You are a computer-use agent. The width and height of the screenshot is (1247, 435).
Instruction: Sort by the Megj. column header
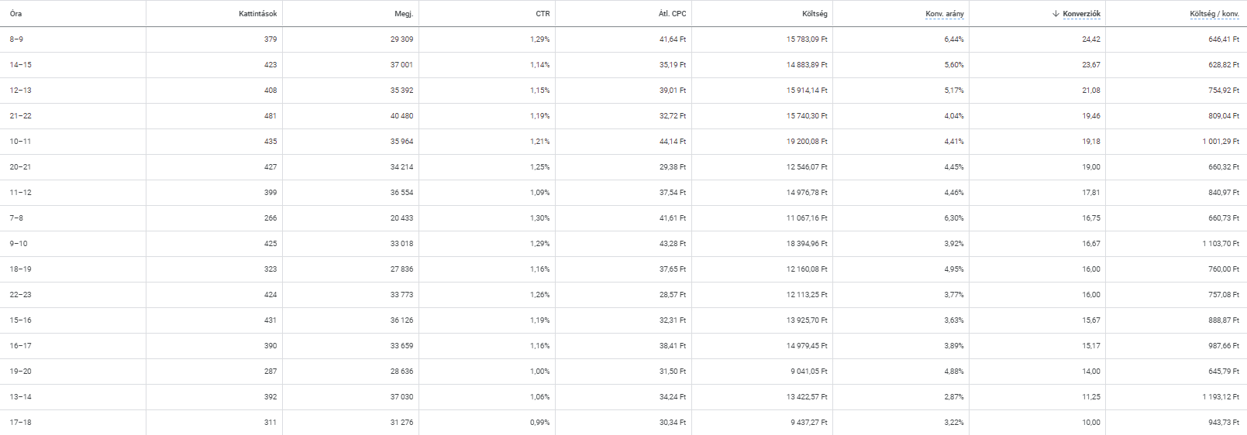pos(404,14)
